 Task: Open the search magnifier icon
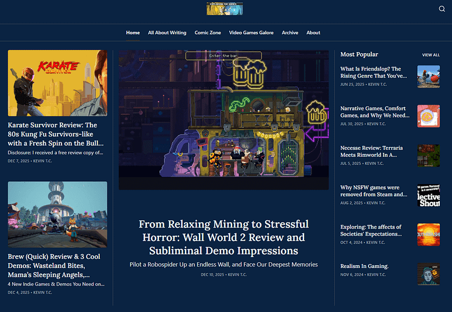pyautogui.click(x=442, y=9)
